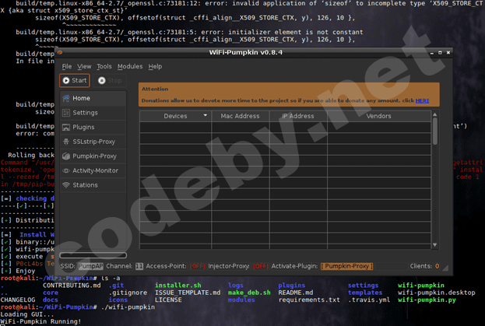Click the templates folder name in terminal
Image resolution: width=485 pixels, height=326 pixels.
coord(365,293)
